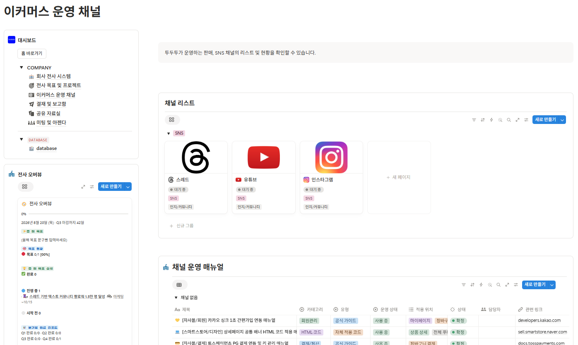Open 회사 전사 시스템 page
This screenshot has height=345, width=578.
click(x=53, y=76)
